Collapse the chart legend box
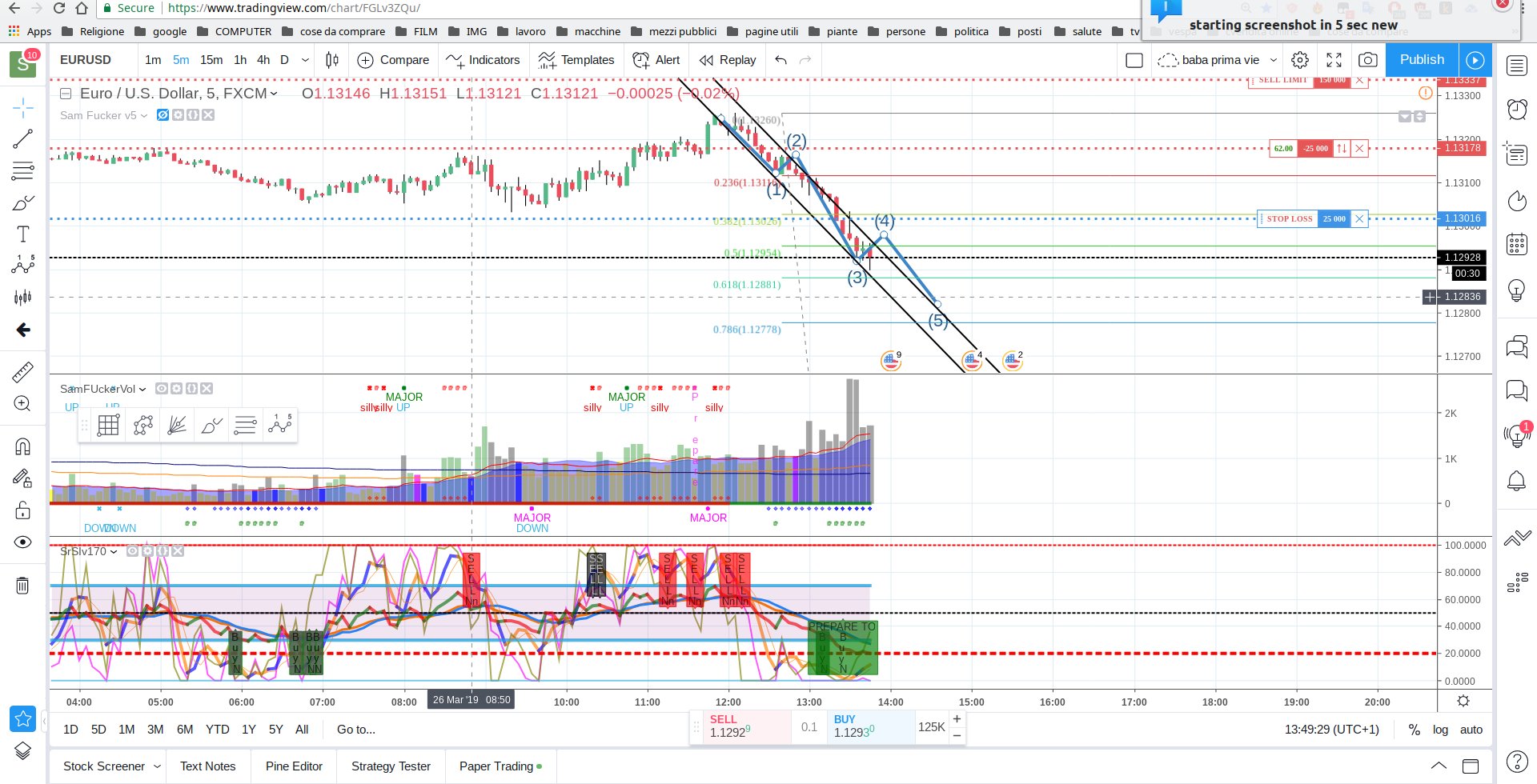The width and height of the screenshot is (1537, 784). (x=66, y=94)
